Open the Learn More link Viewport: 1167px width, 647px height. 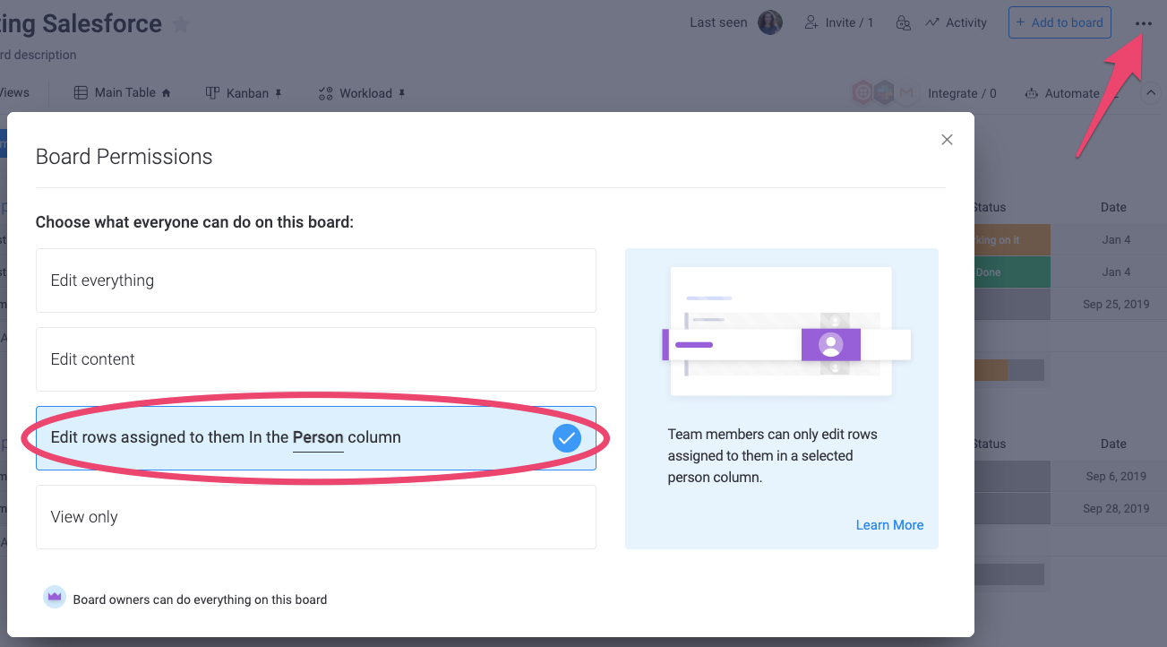pyautogui.click(x=888, y=525)
